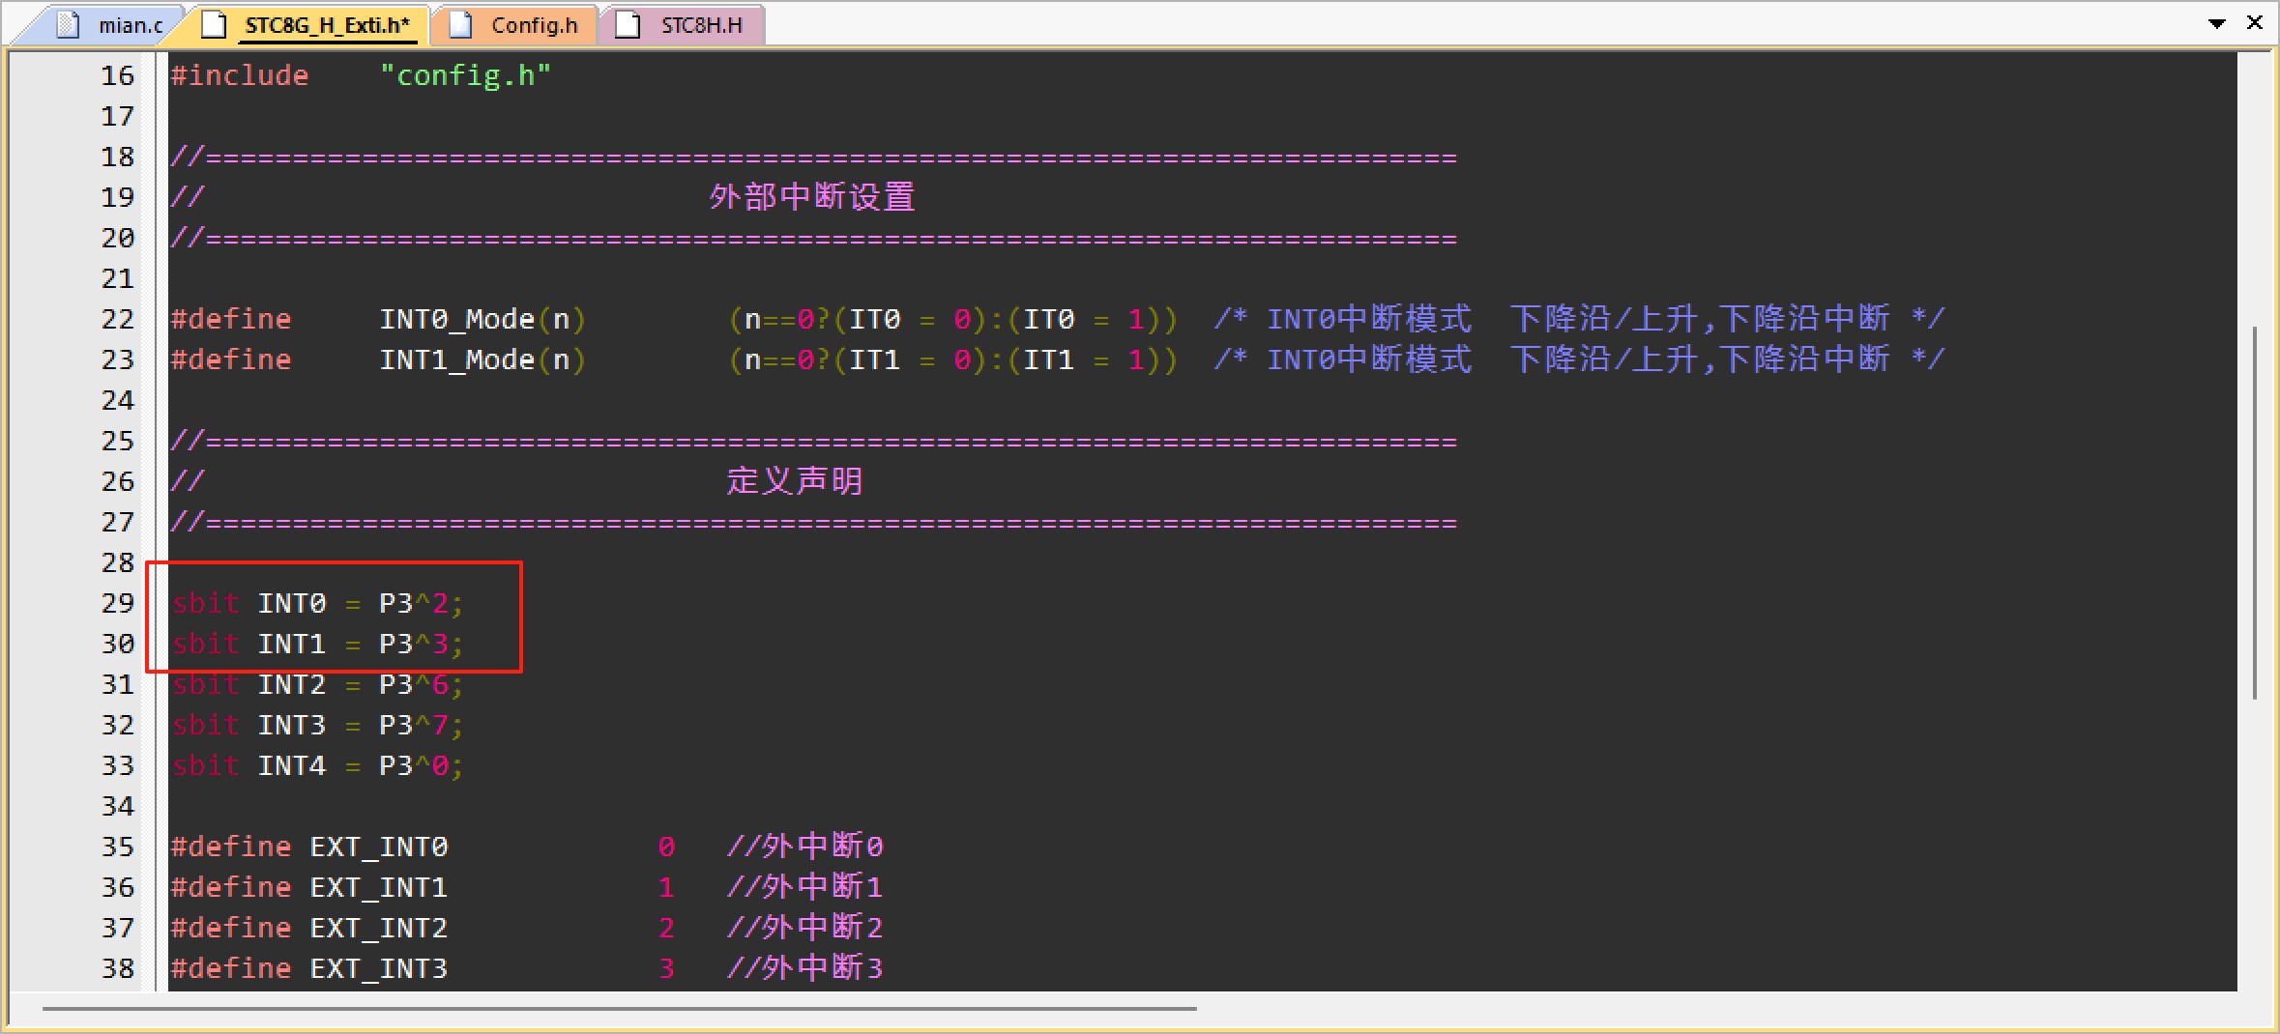Screen dimensions: 2280x1034
Task: Place cursor on sbit INT4 = P3^0
Action: [318, 765]
